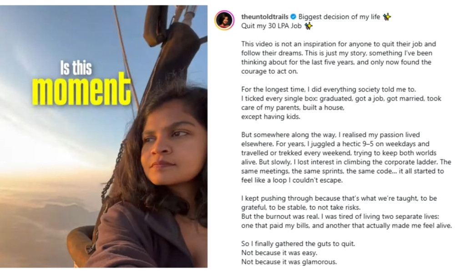The width and height of the screenshot is (455, 273).
Task: Click the line 'For the longest time'
Action: pyautogui.click(x=314, y=90)
